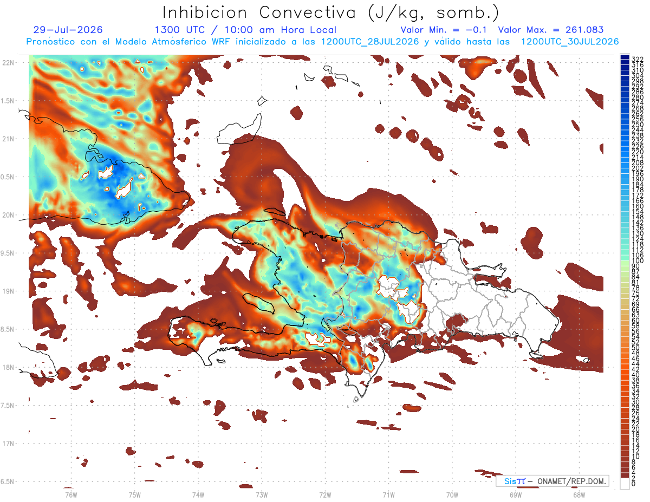Click the color bar value "106"
Image resolution: width=650 pixels, height=502 pixels.
click(x=638, y=255)
